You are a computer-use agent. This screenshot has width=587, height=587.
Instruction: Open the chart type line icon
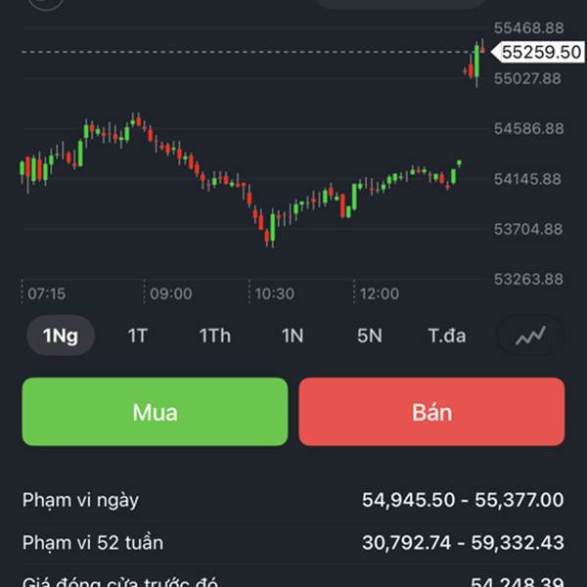(x=531, y=336)
